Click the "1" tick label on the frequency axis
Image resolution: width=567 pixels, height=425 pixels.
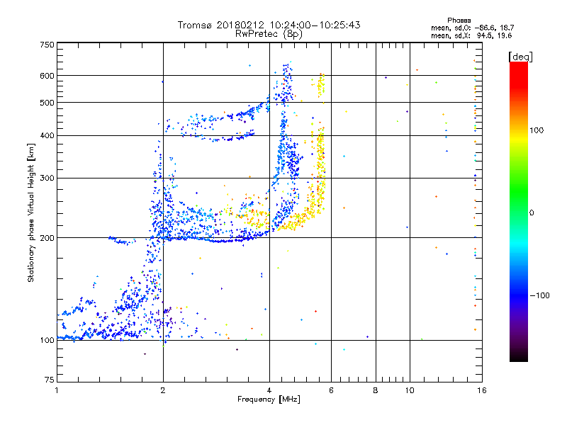click(x=57, y=390)
